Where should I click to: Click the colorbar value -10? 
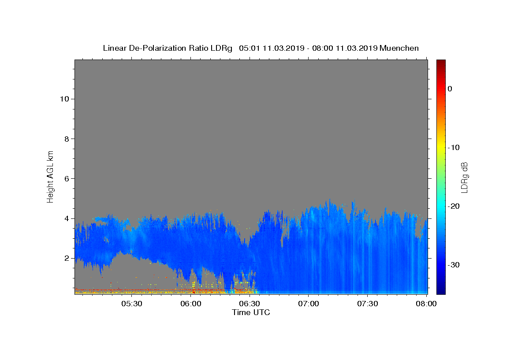click(454, 147)
